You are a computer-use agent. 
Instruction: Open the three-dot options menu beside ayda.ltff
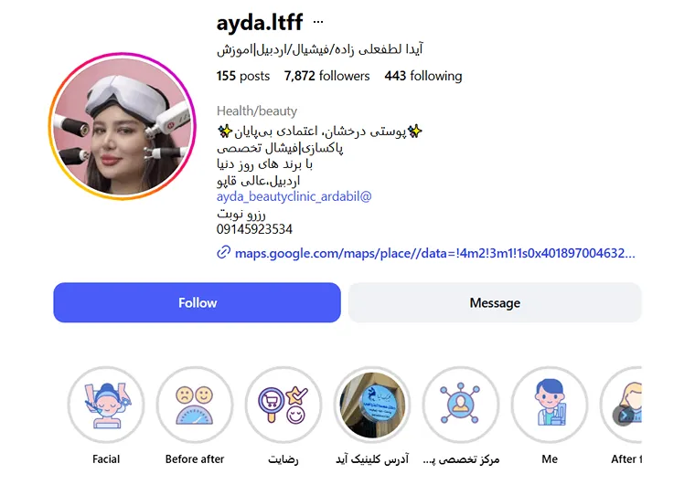318,21
